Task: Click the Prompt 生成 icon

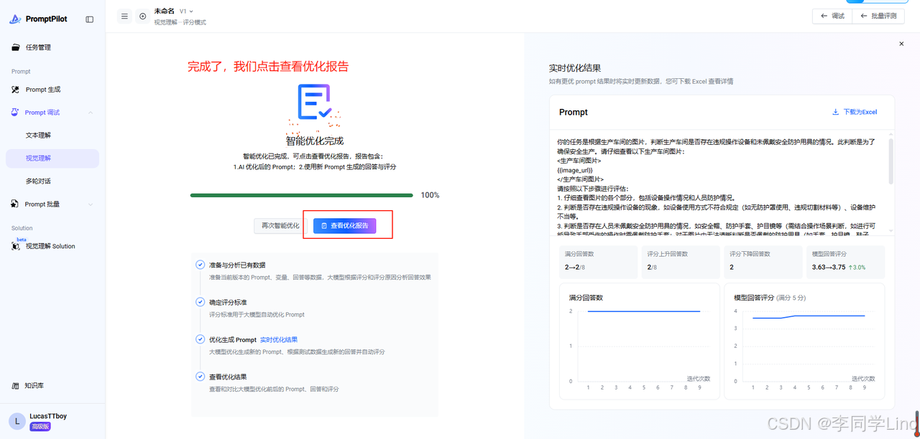Action: click(x=16, y=90)
